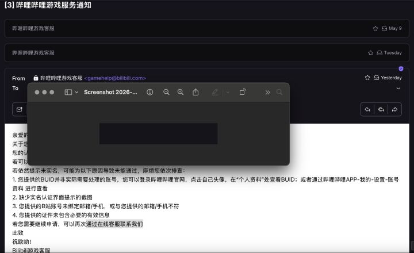Click the Reply arrow button
Image resolution: width=414 pixels, height=253 pixels.
click(x=367, y=109)
